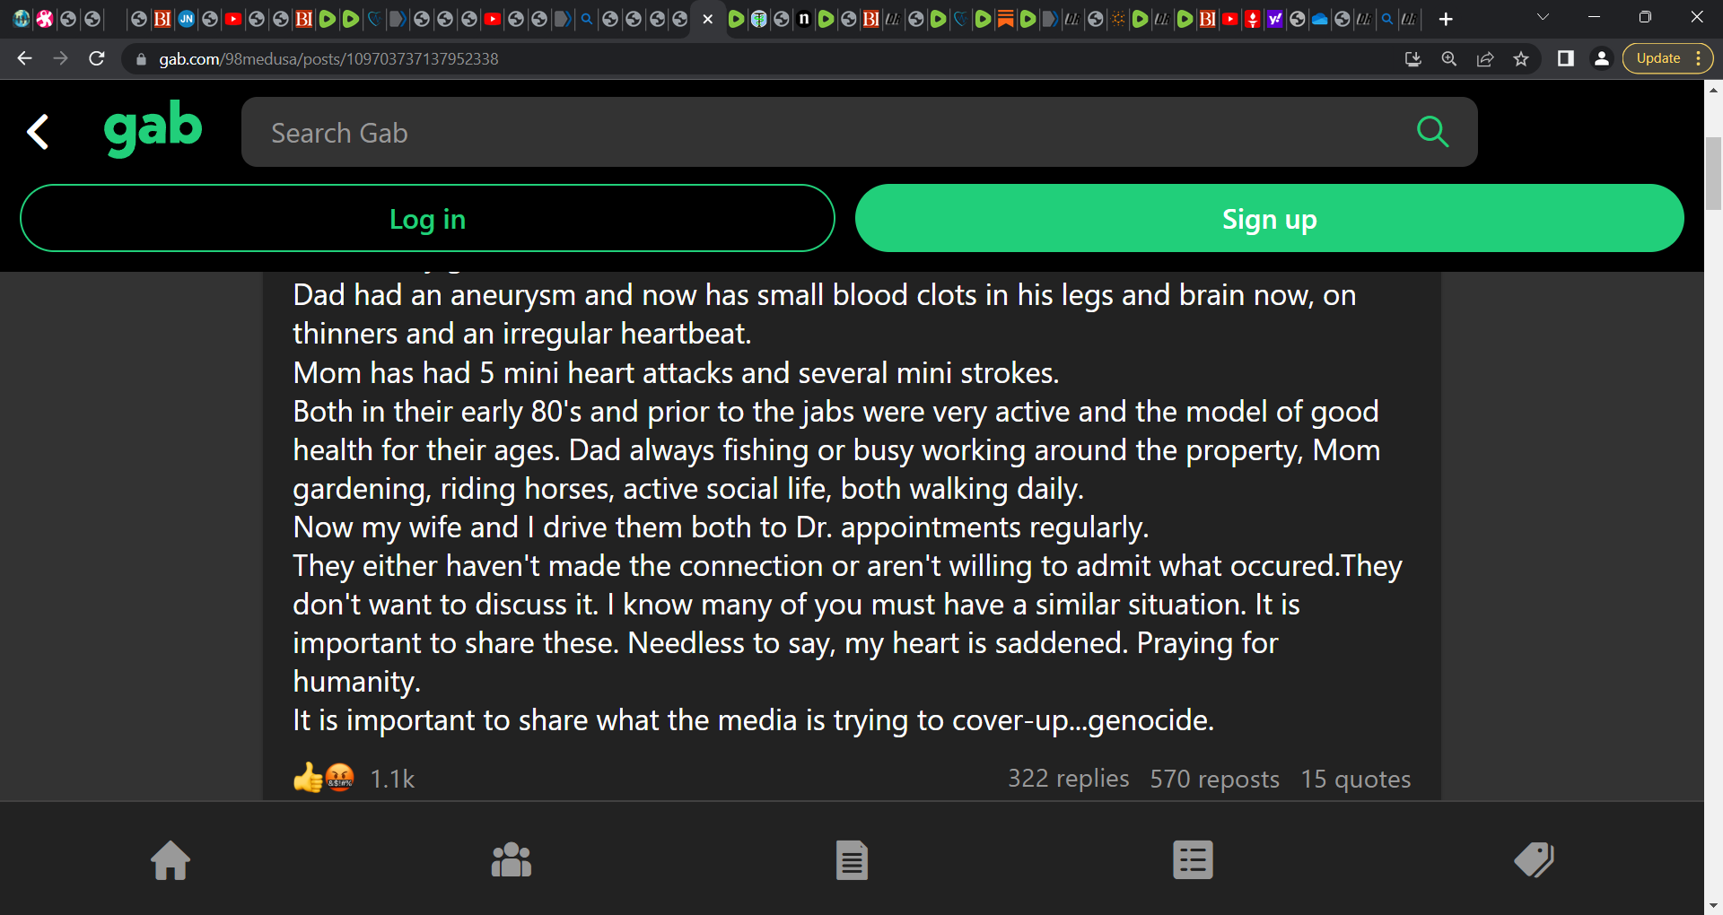
Task: View the 322 replies link
Action: [1068, 778]
